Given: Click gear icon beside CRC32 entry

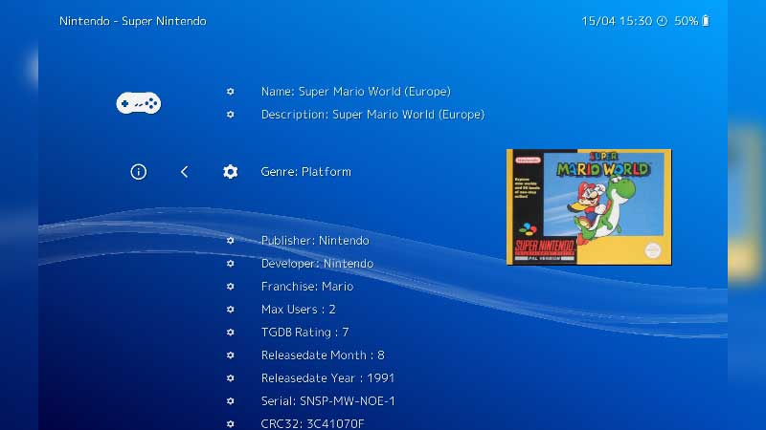Looking at the screenshot, I should pos(230,423).
